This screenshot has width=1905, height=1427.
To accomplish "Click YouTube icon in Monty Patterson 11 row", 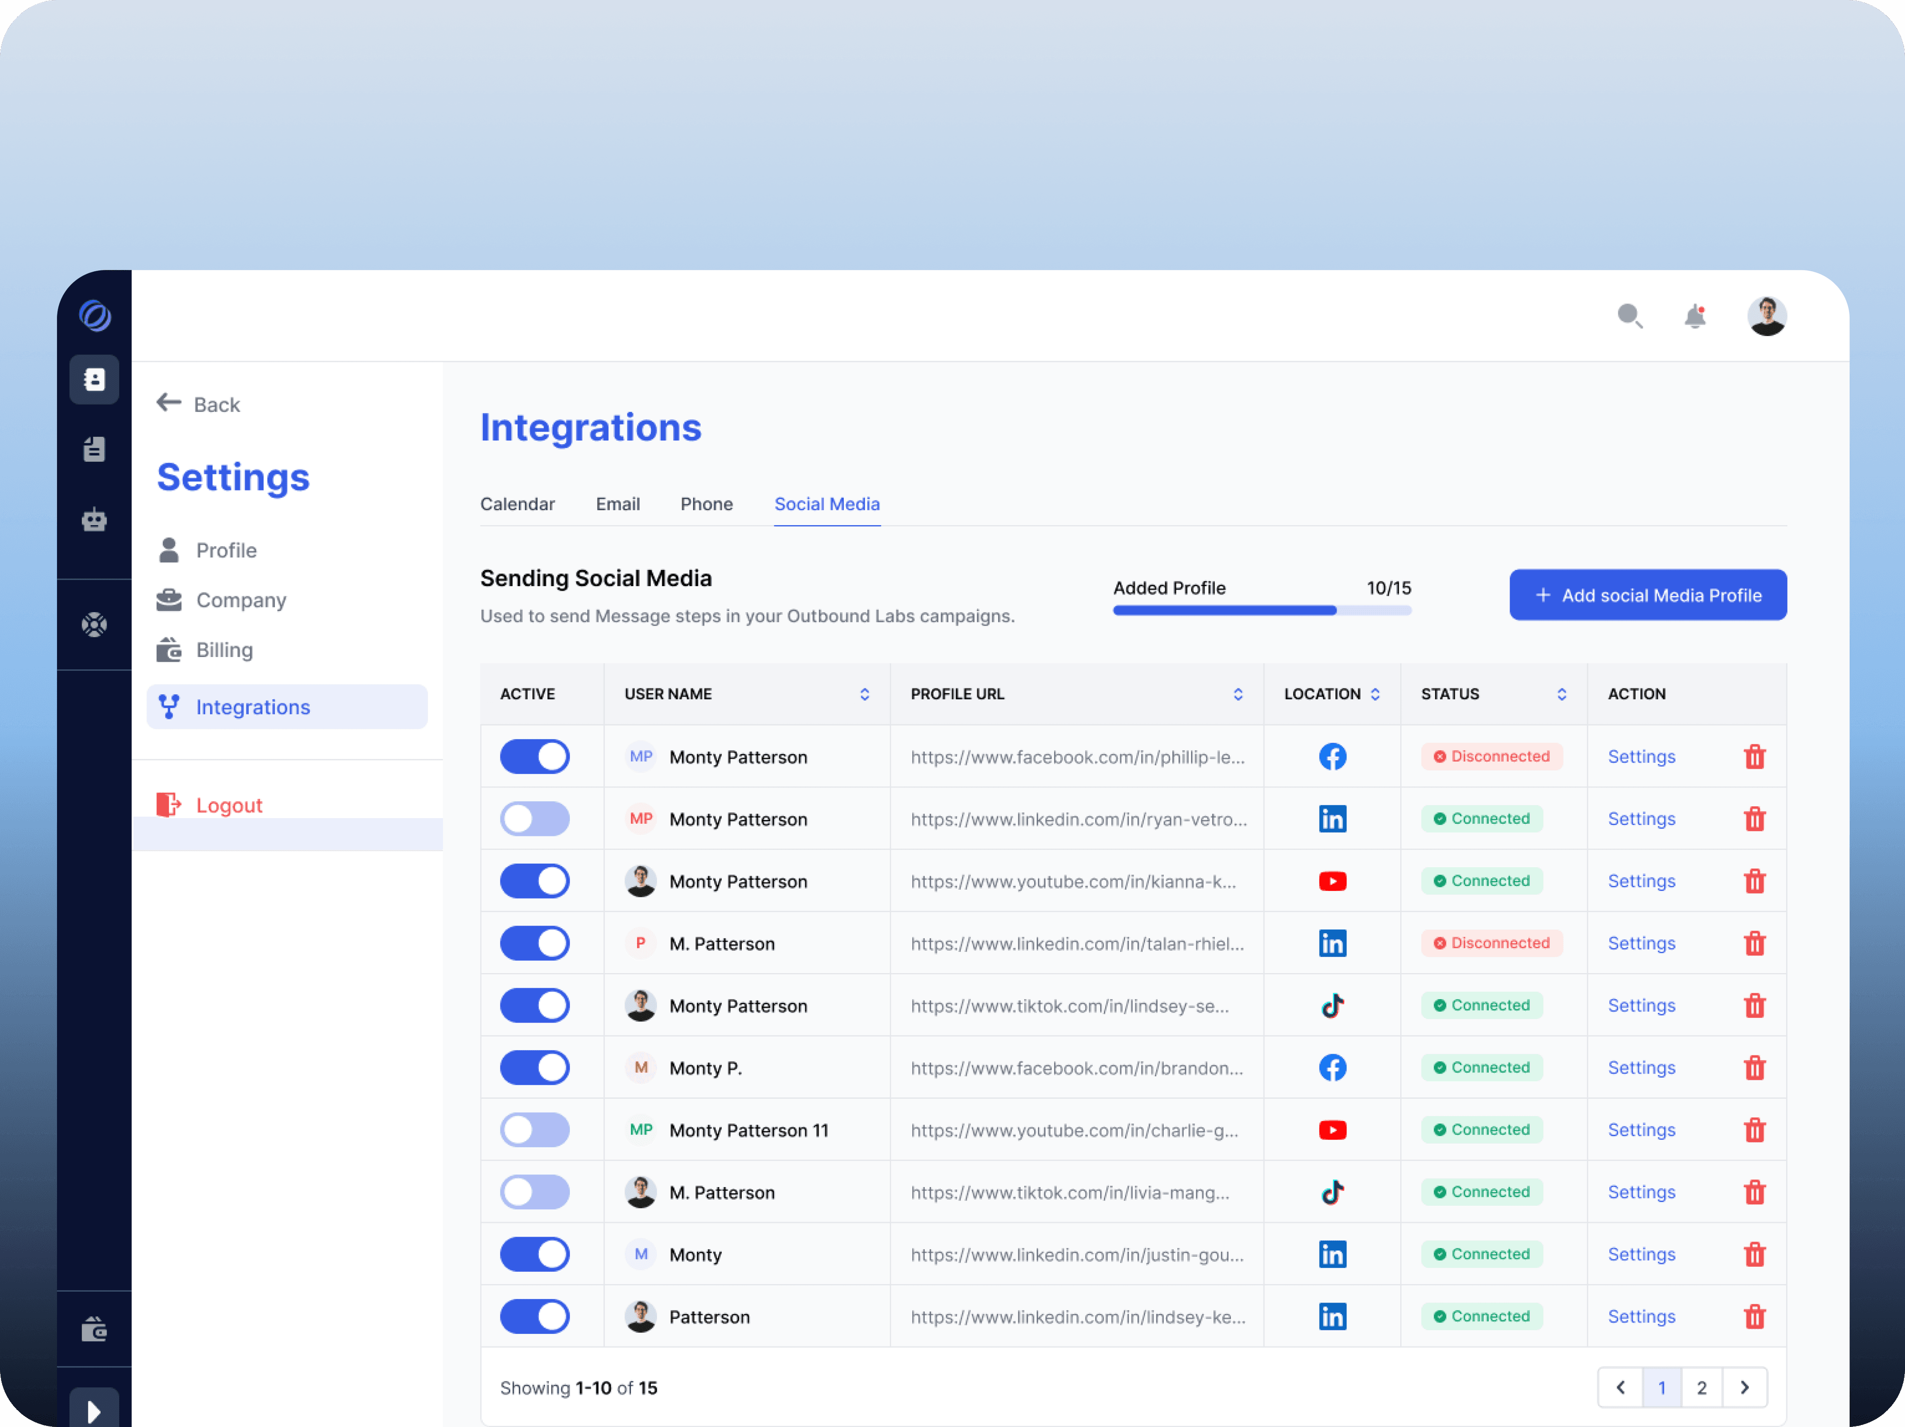I will point(1333,1129).
